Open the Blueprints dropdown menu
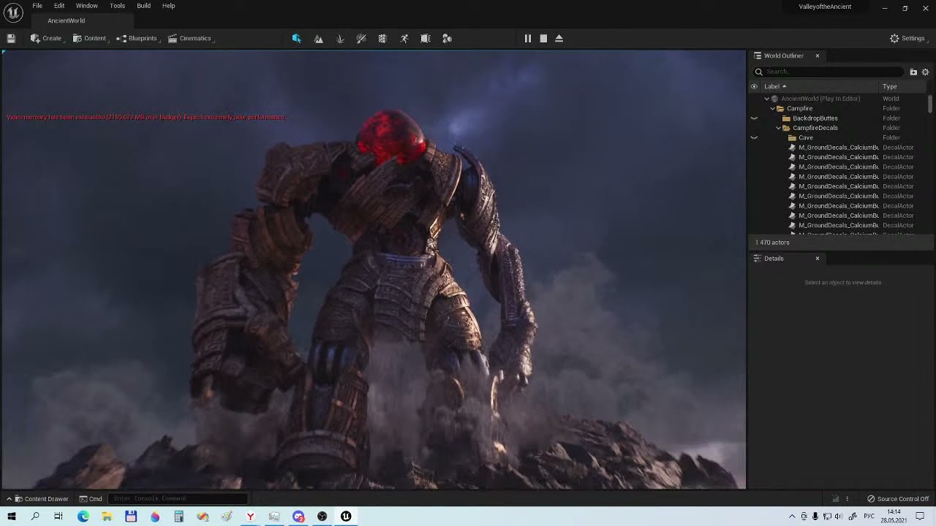The height and width of the screenshot is (526, 936). click(x=137, y=39)
